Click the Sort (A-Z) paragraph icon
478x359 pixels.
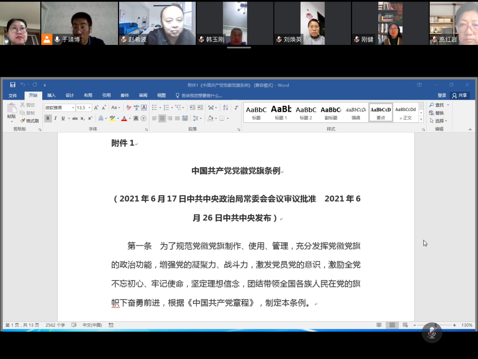(x=225, y=108)
